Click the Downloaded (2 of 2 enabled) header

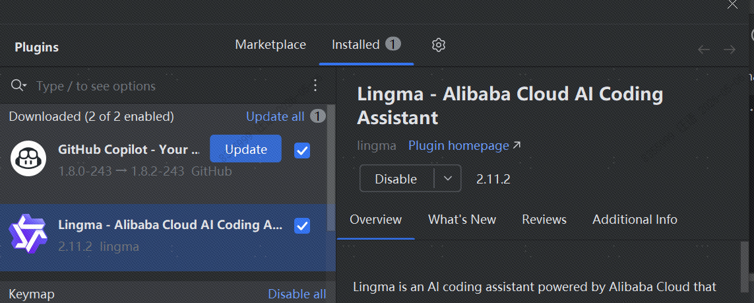pyautogui.click(x=92, y=116)
